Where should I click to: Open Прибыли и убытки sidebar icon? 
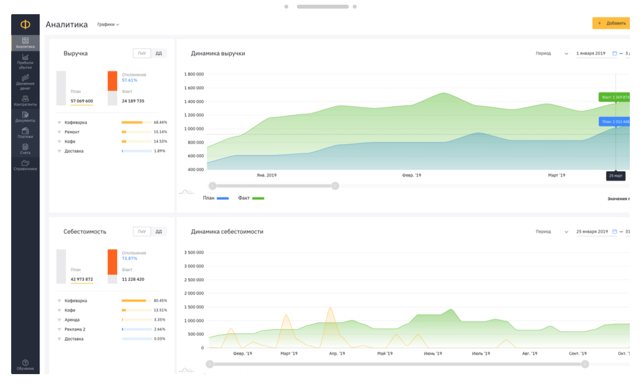pyautogui.click(x=25, y=62)
